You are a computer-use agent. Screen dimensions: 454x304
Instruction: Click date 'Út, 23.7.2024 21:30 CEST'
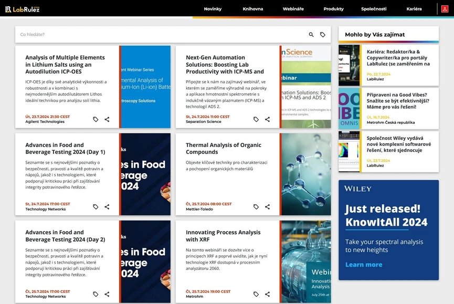(47, 117)
